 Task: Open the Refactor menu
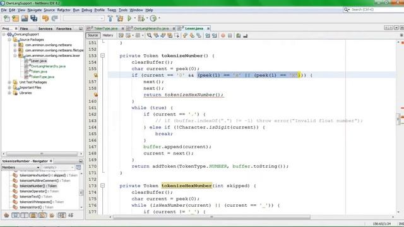click(x=64, y=10)
